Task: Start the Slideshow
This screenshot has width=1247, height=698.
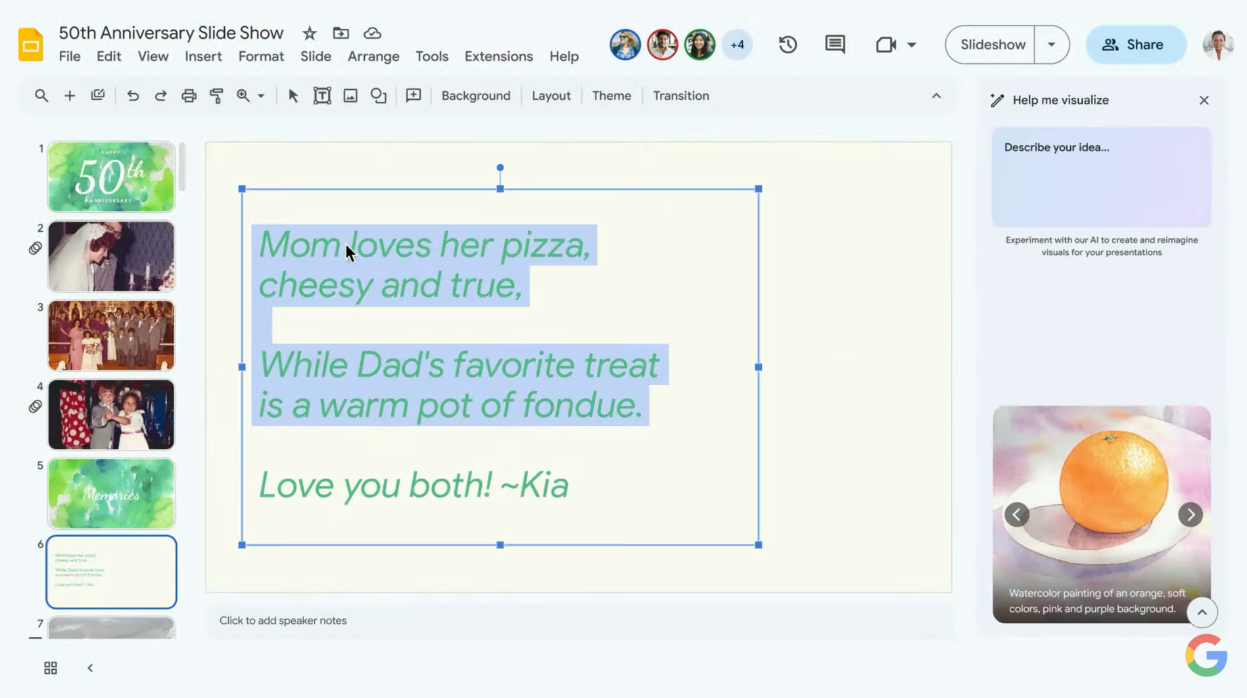Action: tap(992, 45)
